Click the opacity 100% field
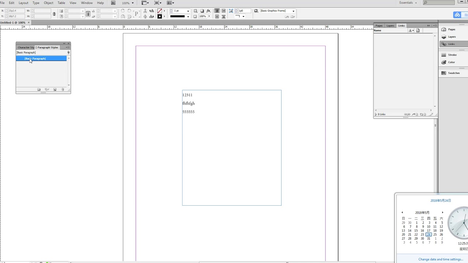This screenshot has height=263, width=468. [x=203, y=16]
